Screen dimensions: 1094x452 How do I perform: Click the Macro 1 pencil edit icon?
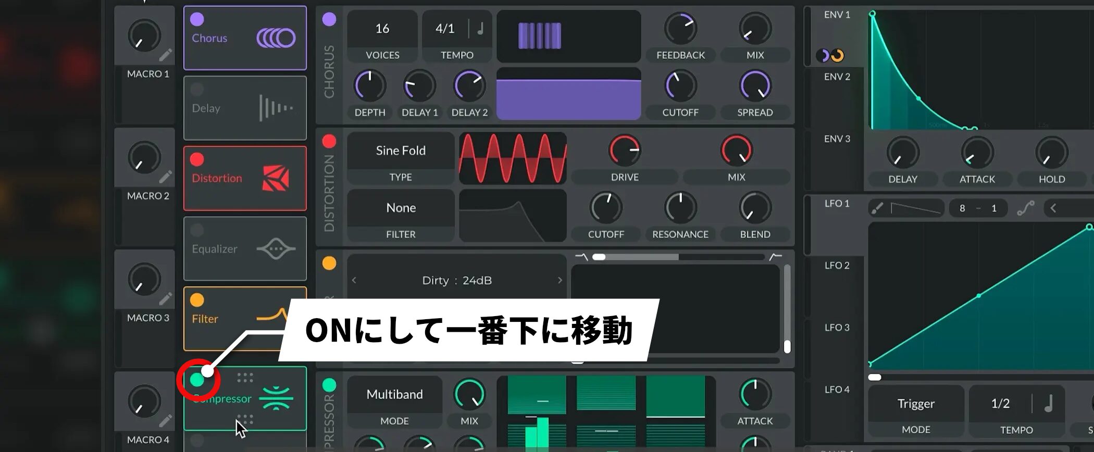(165, 55)
